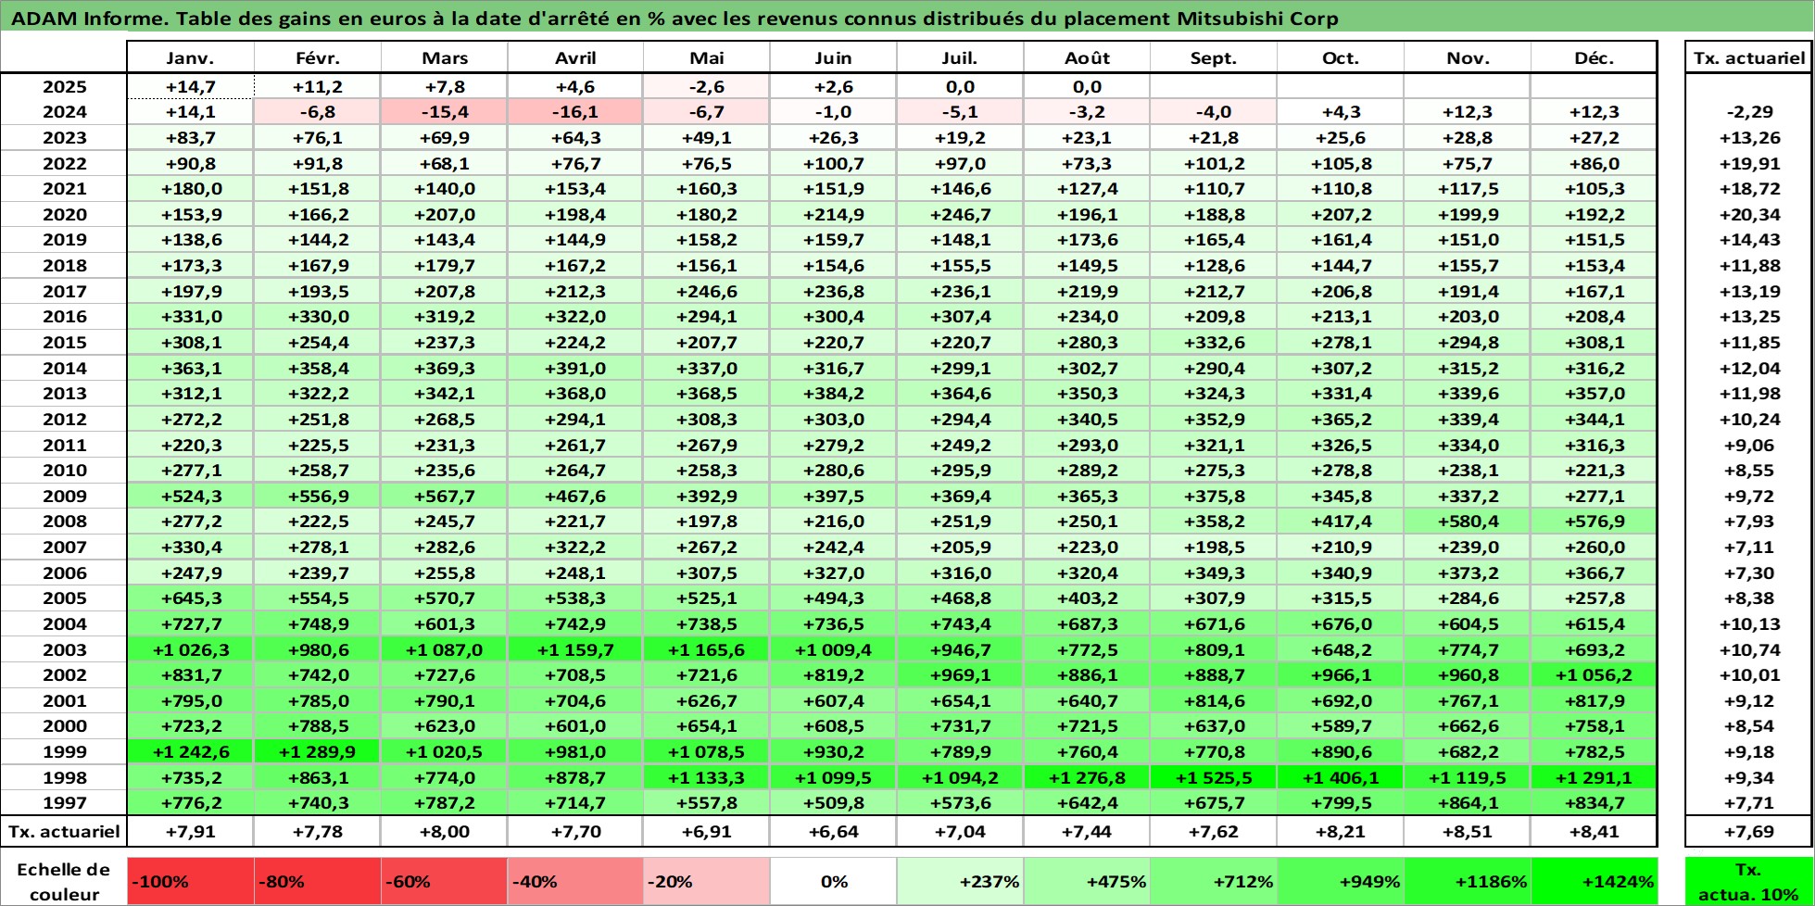Select the -80% color scale swatch

(318, 881)
